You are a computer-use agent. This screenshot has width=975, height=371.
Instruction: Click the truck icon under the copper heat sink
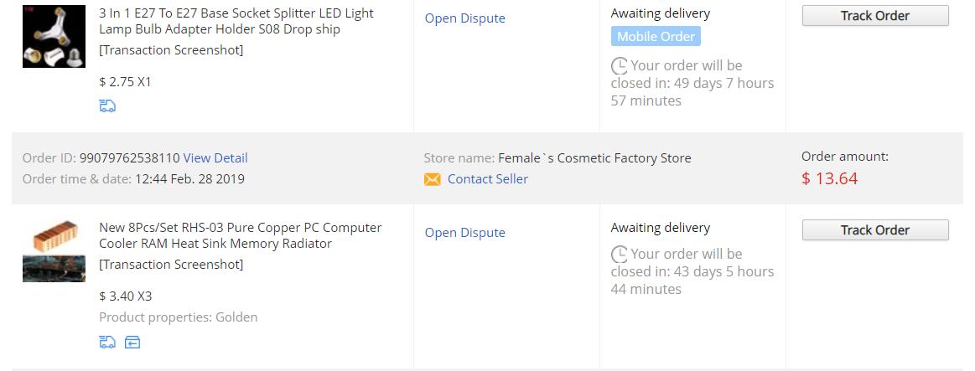click(x=107, y=342)
